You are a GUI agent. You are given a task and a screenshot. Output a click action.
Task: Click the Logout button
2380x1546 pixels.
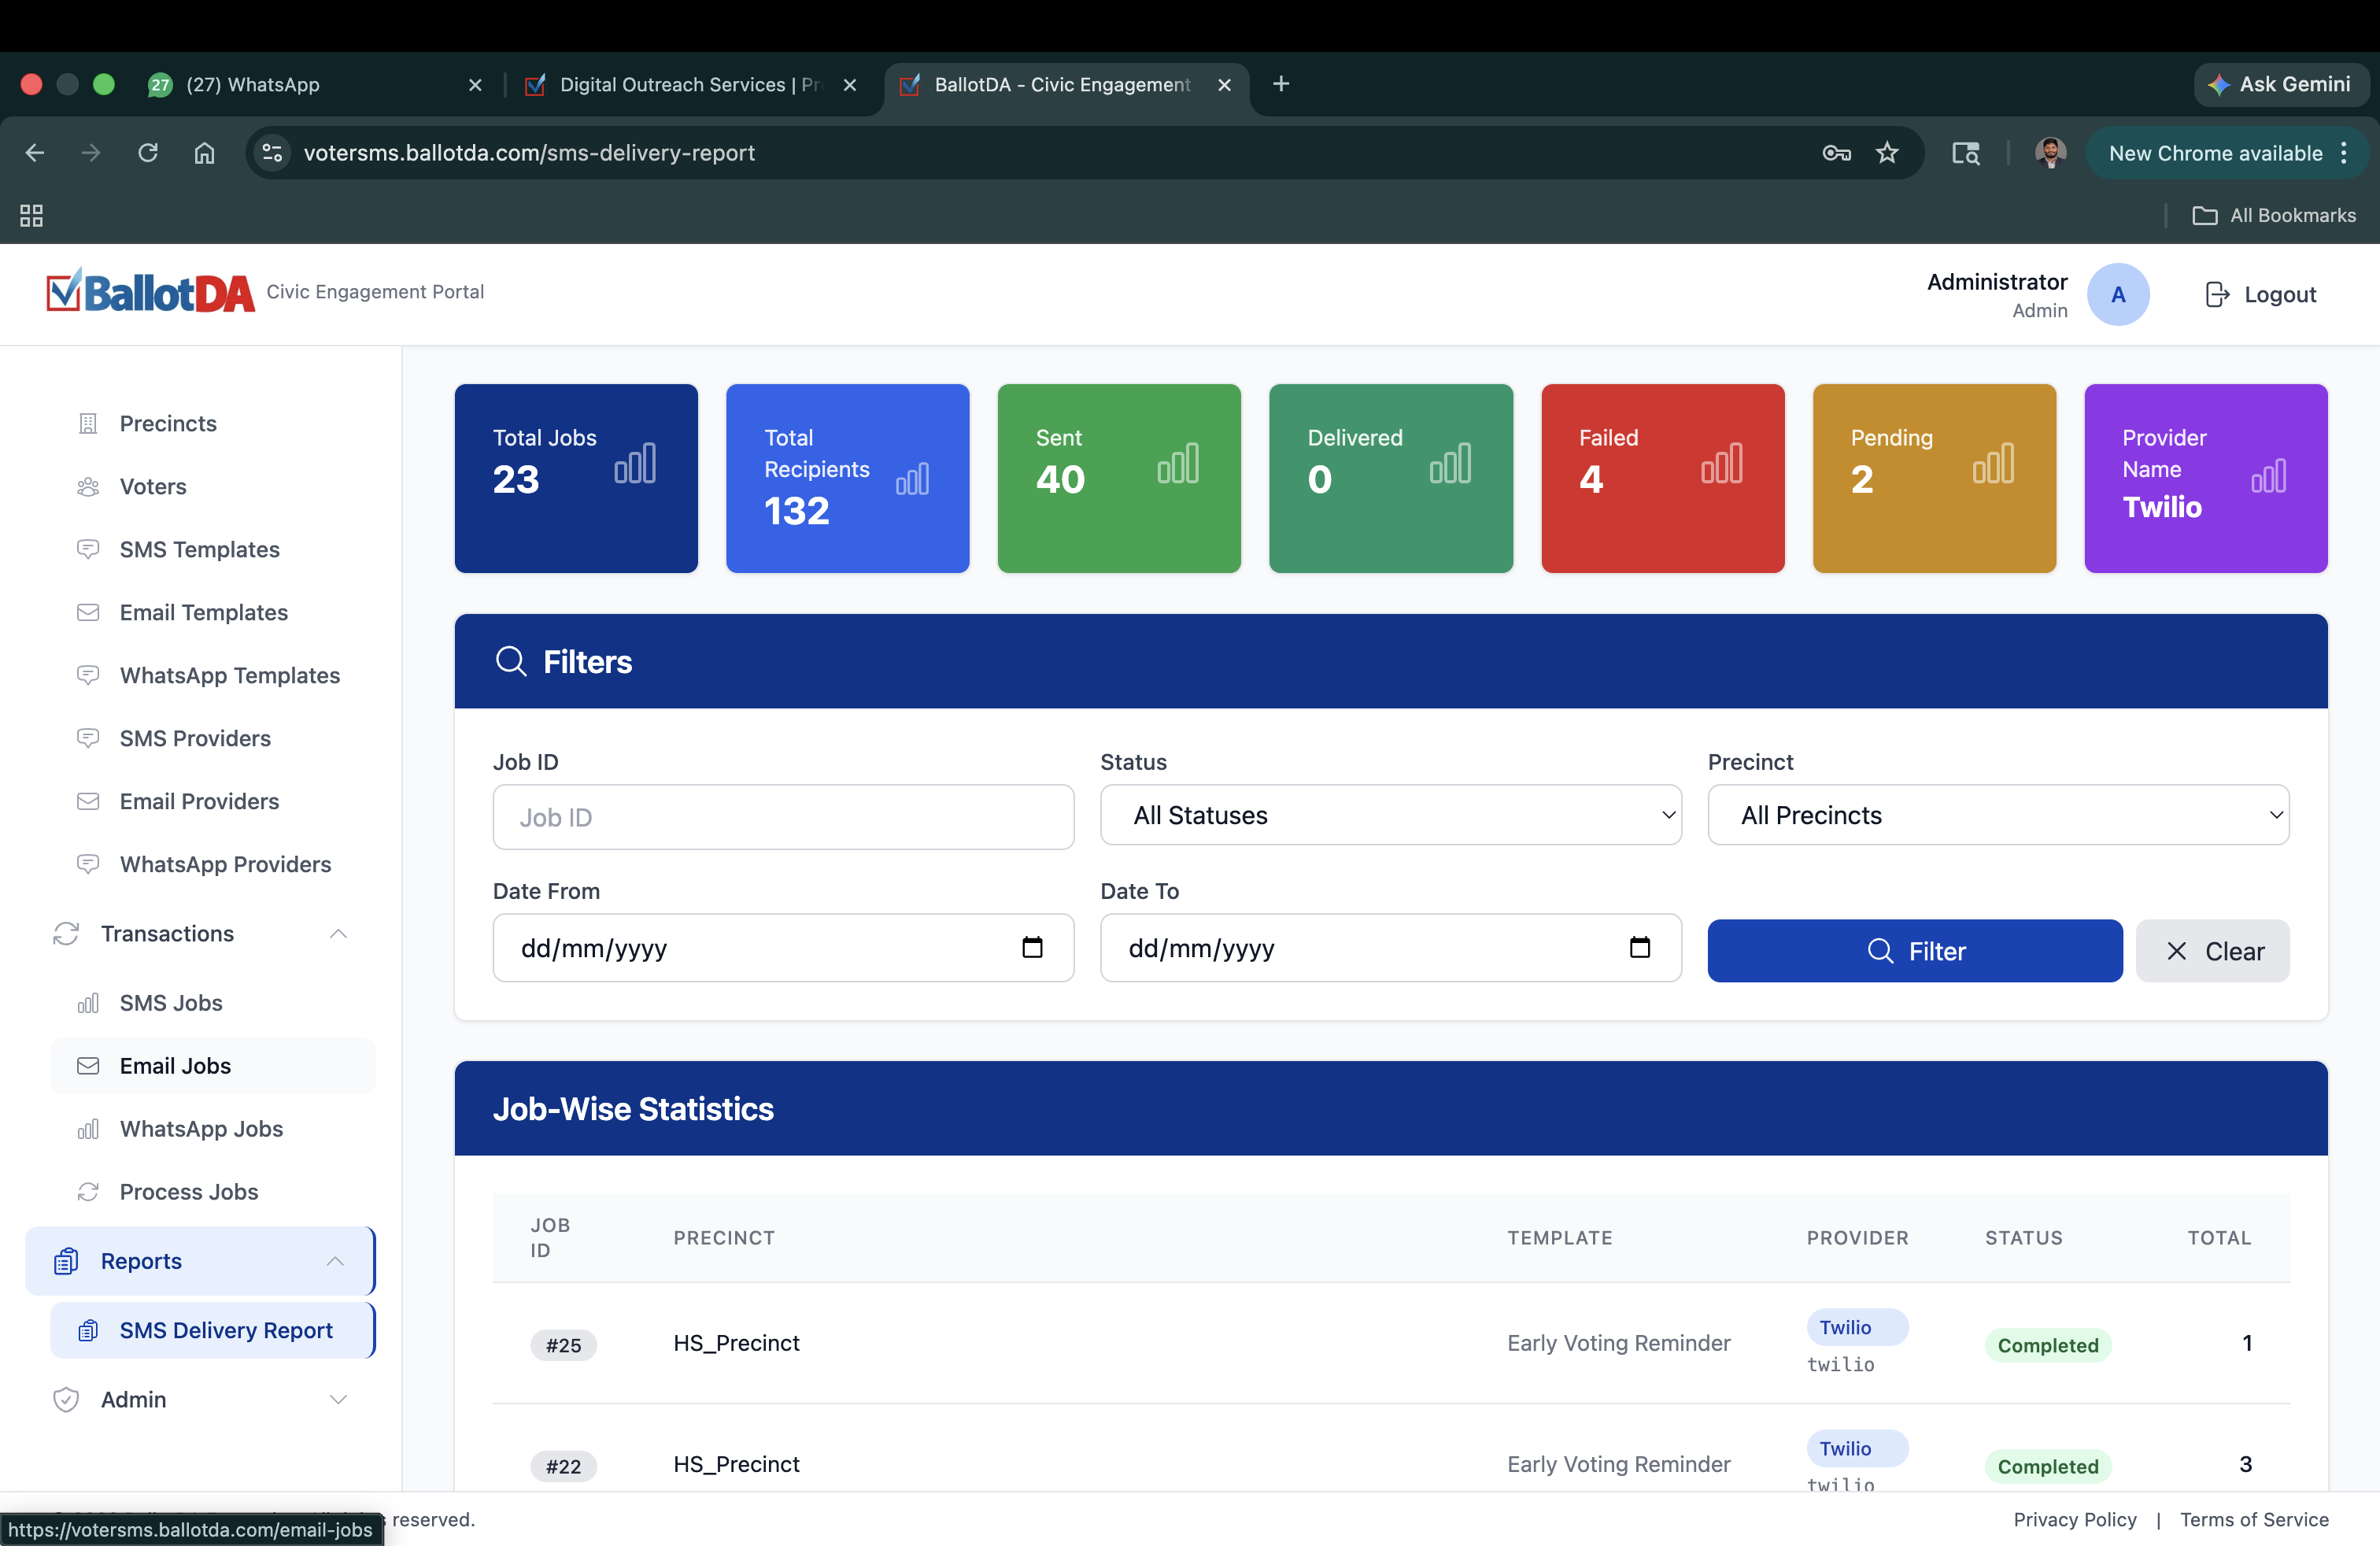(x=2260, y=294)
